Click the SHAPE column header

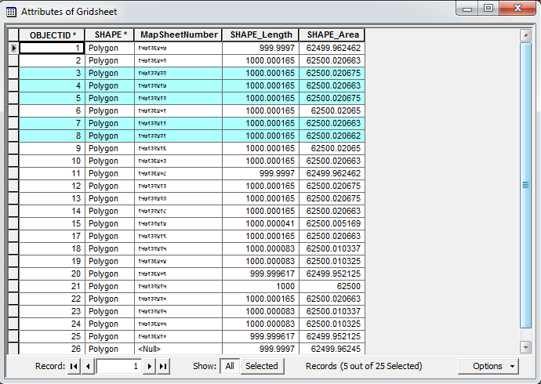(109, 35)
